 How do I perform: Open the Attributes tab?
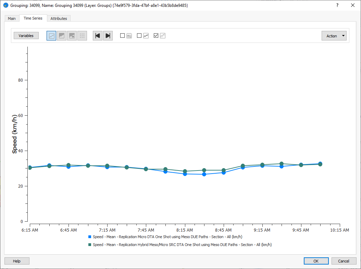(x=59, y=19)
